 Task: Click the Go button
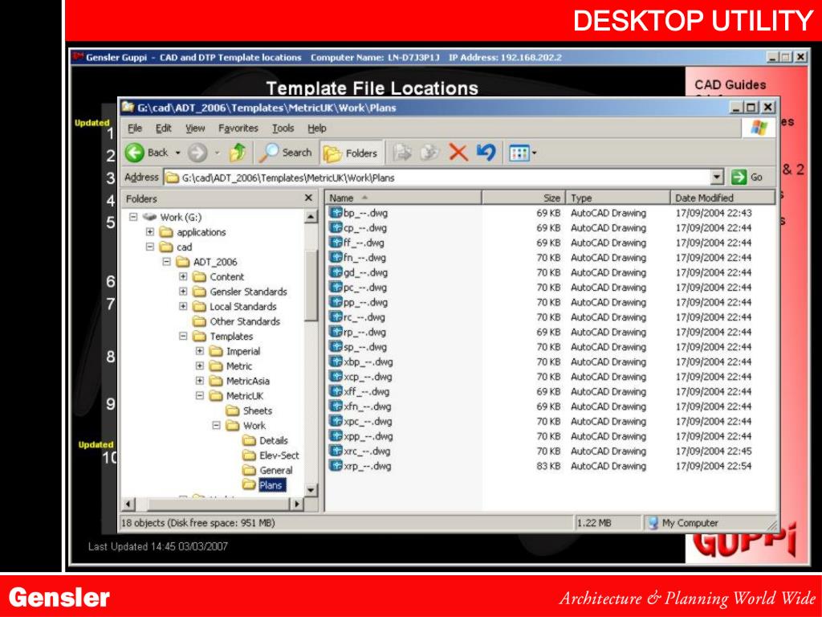pyautogui.click(x=747, y=178)
